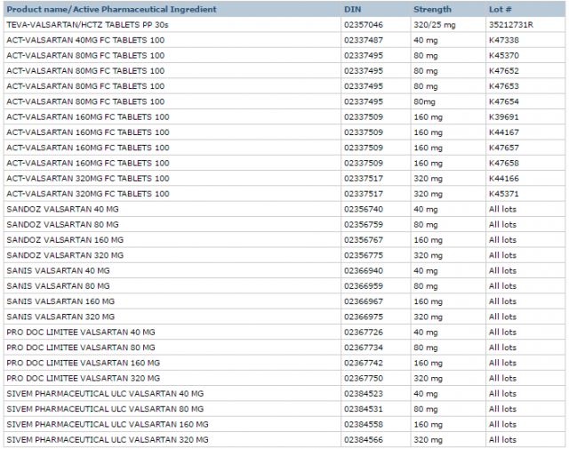
Task: Click lot number K45371
Action: pos(504,194)
